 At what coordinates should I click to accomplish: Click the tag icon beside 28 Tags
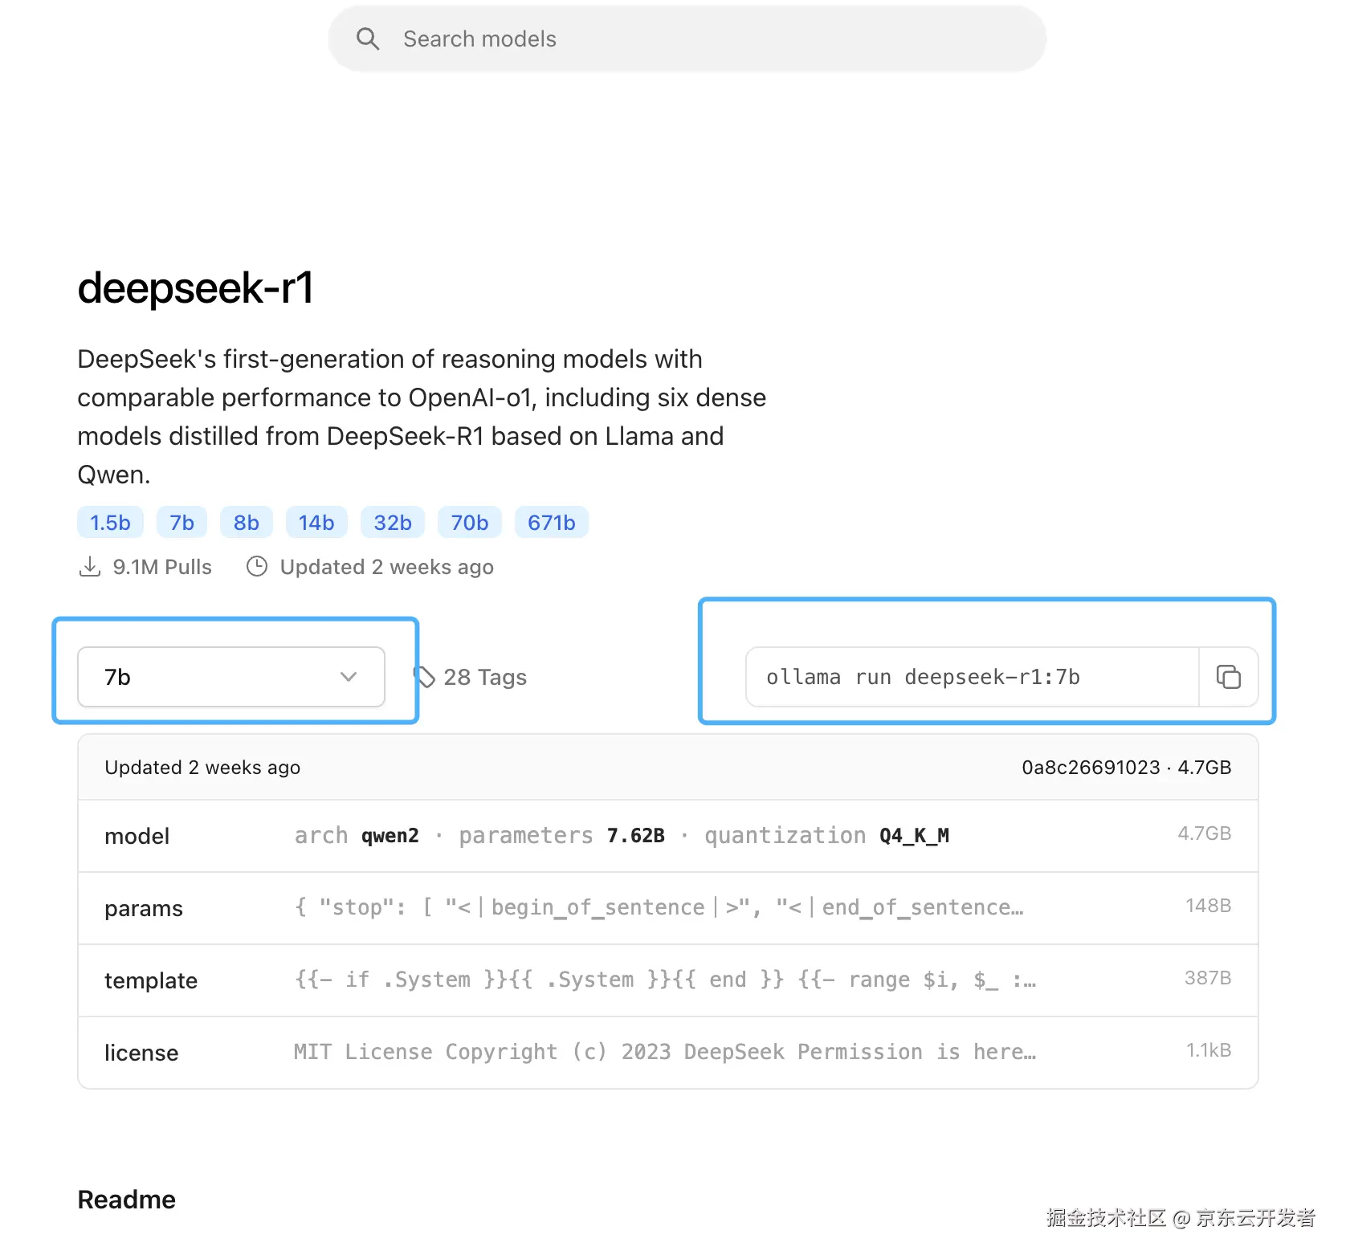tap(425, 677)
